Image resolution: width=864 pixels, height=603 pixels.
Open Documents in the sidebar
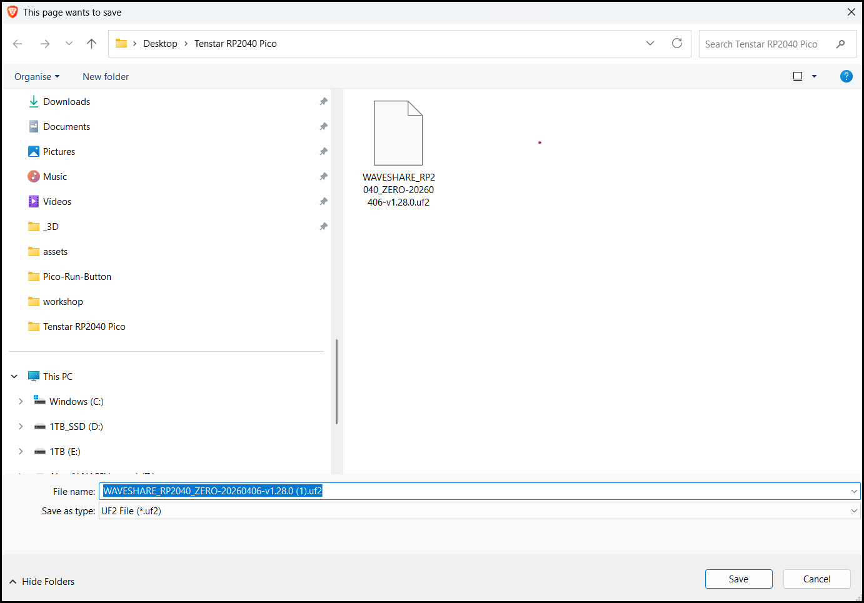[x=67, y=127]
